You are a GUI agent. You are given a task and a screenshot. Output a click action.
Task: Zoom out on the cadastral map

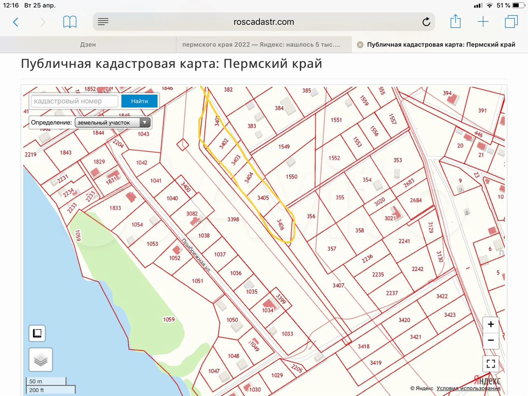(x=491, y=340)
